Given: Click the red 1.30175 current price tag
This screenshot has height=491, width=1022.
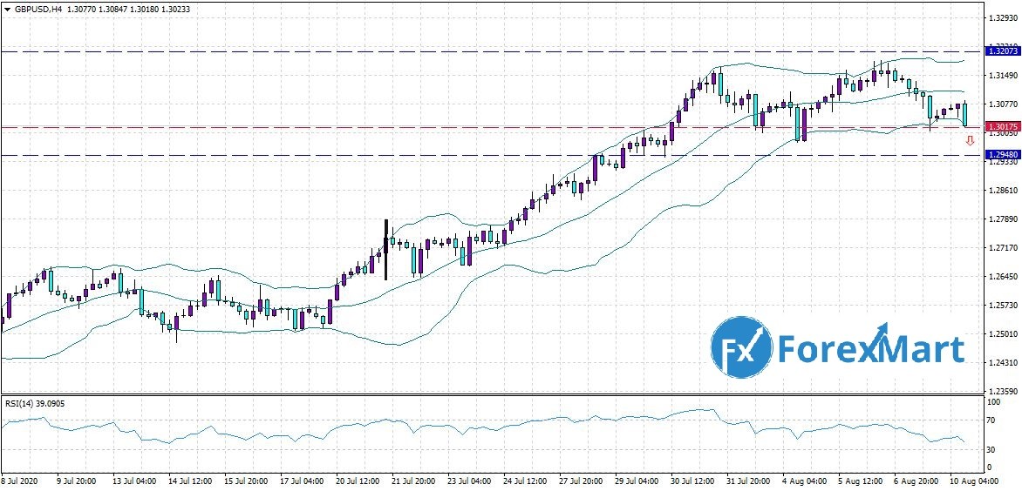Looking at the screenshot, I should pyautogui.click(x=1002, y=127).
